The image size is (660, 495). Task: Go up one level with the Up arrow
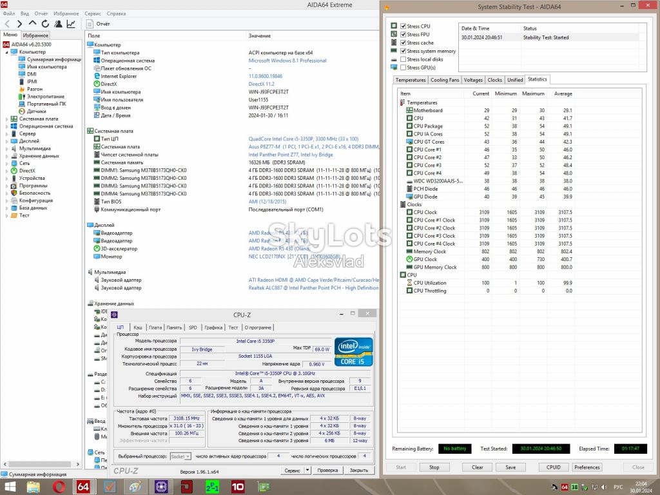[x=32, y=24]
